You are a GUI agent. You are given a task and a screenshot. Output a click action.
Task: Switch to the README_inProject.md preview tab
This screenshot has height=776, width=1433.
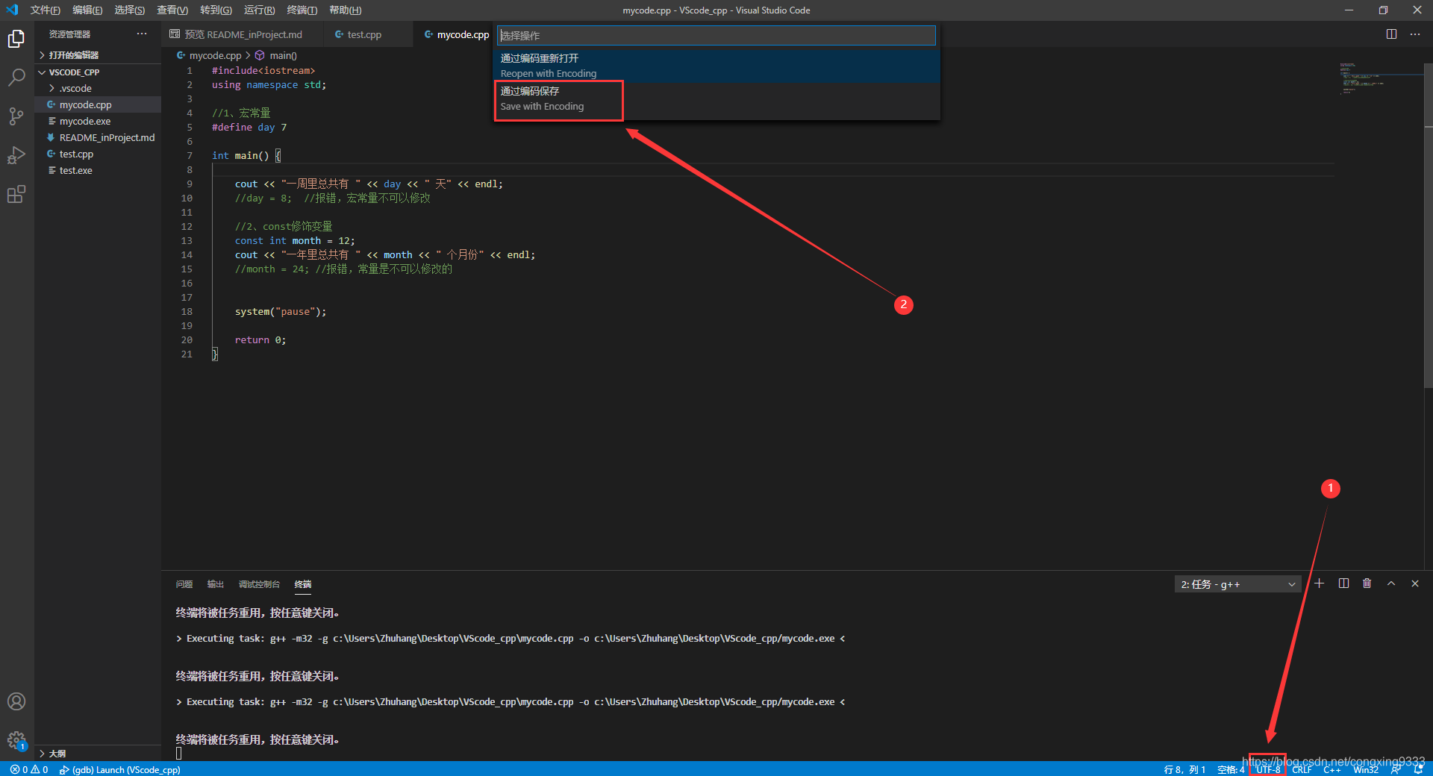click(243, 34)
